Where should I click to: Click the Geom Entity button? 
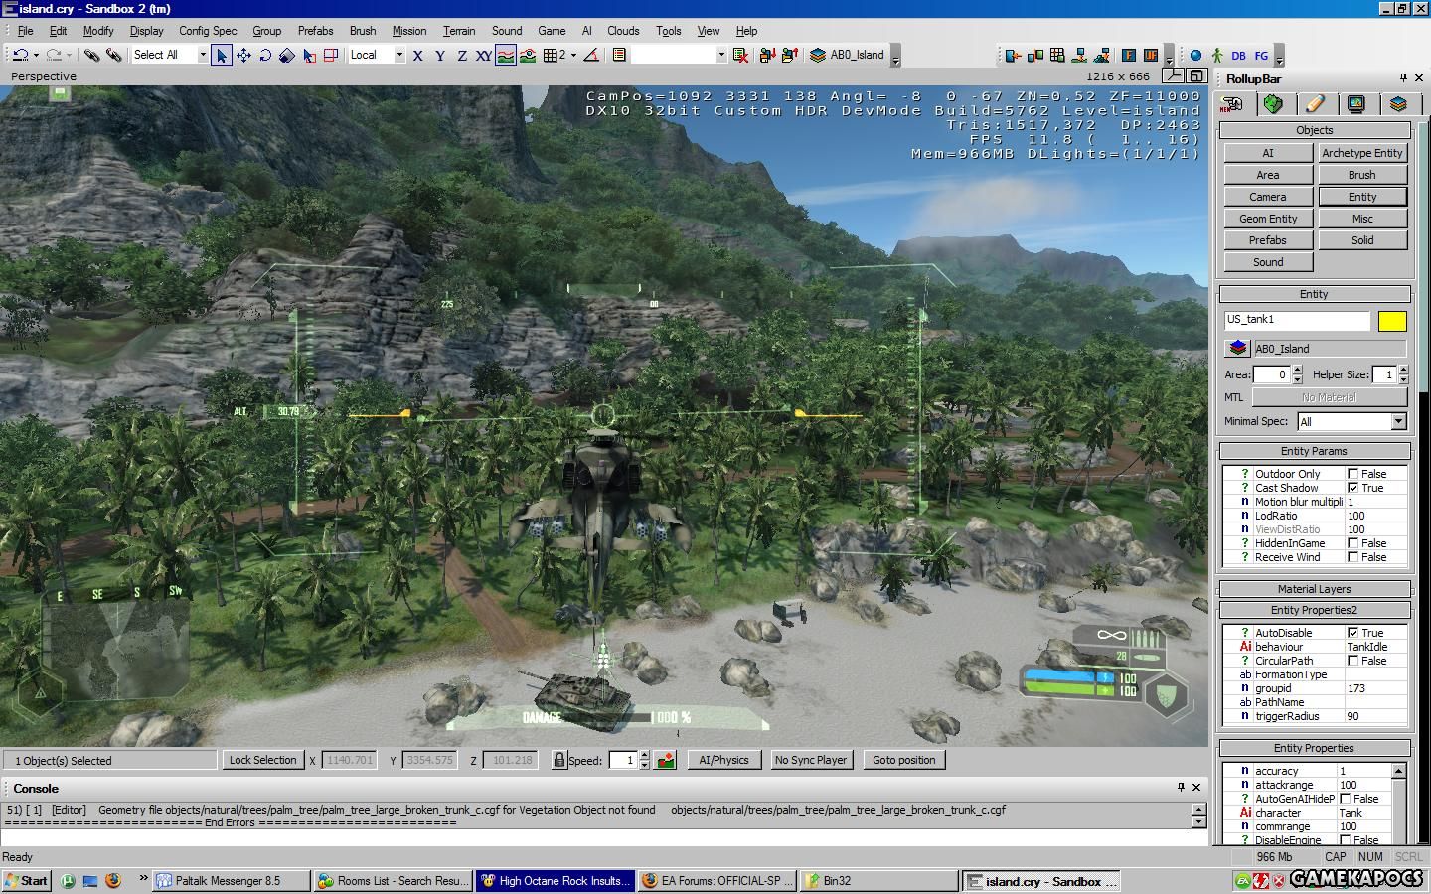click(x=1268, y=219)
